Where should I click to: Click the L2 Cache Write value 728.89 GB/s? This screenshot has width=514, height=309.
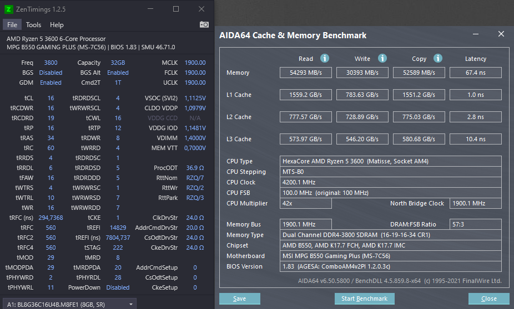click(362, 117)
